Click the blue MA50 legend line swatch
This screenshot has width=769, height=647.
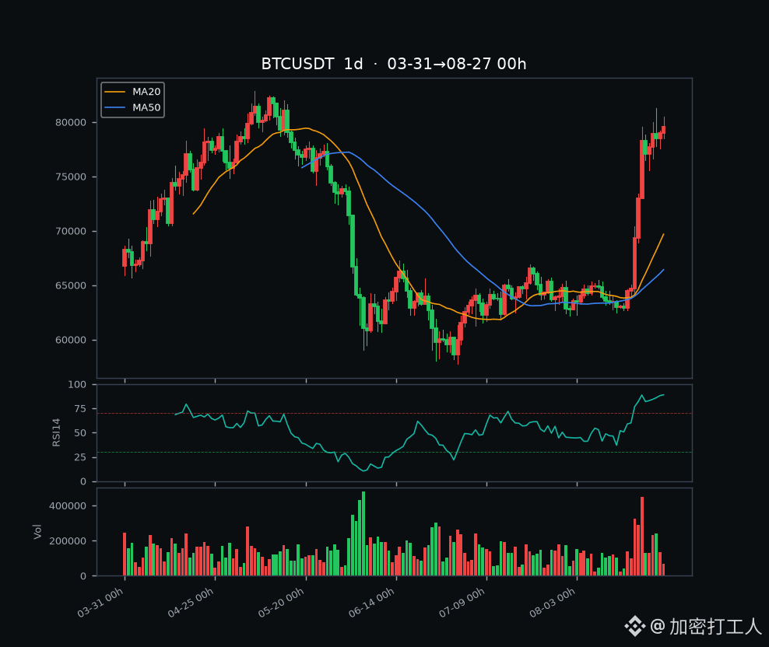click(115, 107)
